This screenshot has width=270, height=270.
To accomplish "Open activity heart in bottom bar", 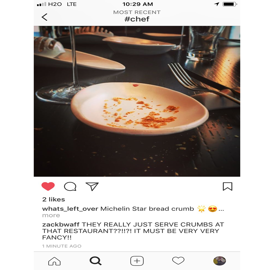I will [178, 261].
